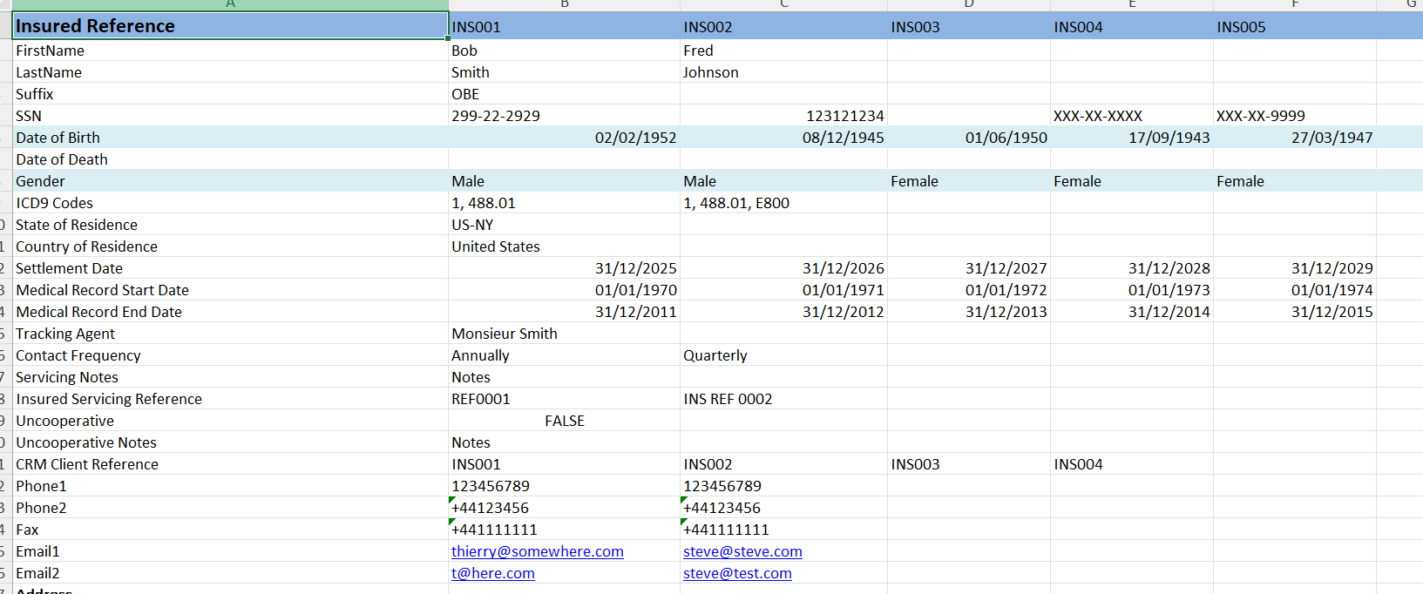This screenshot has height=594, width=1423.
Task: Click the "Date of Death" row label
Action: tap(62, 159)
